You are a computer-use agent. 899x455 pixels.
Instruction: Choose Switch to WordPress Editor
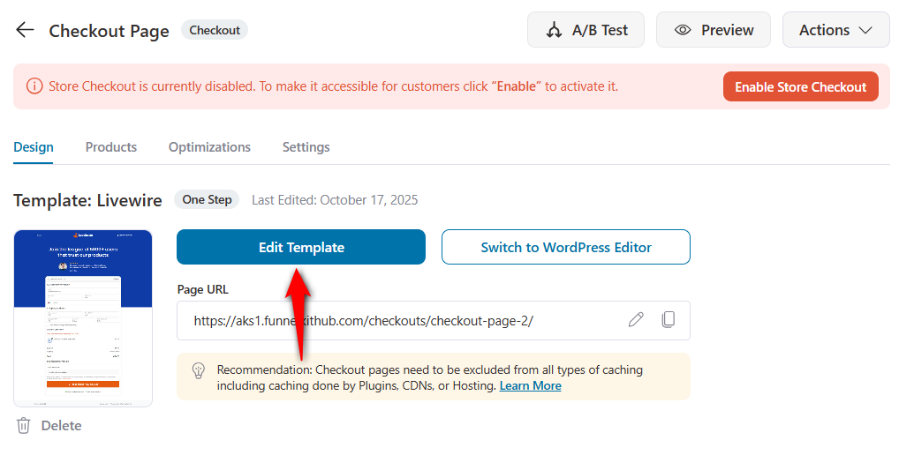tap(566, 248)
